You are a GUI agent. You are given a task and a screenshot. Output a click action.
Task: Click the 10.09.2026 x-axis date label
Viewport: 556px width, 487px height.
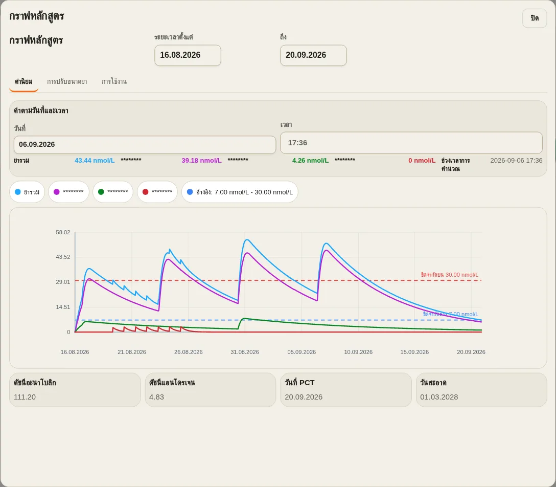(x=358, y=352)
